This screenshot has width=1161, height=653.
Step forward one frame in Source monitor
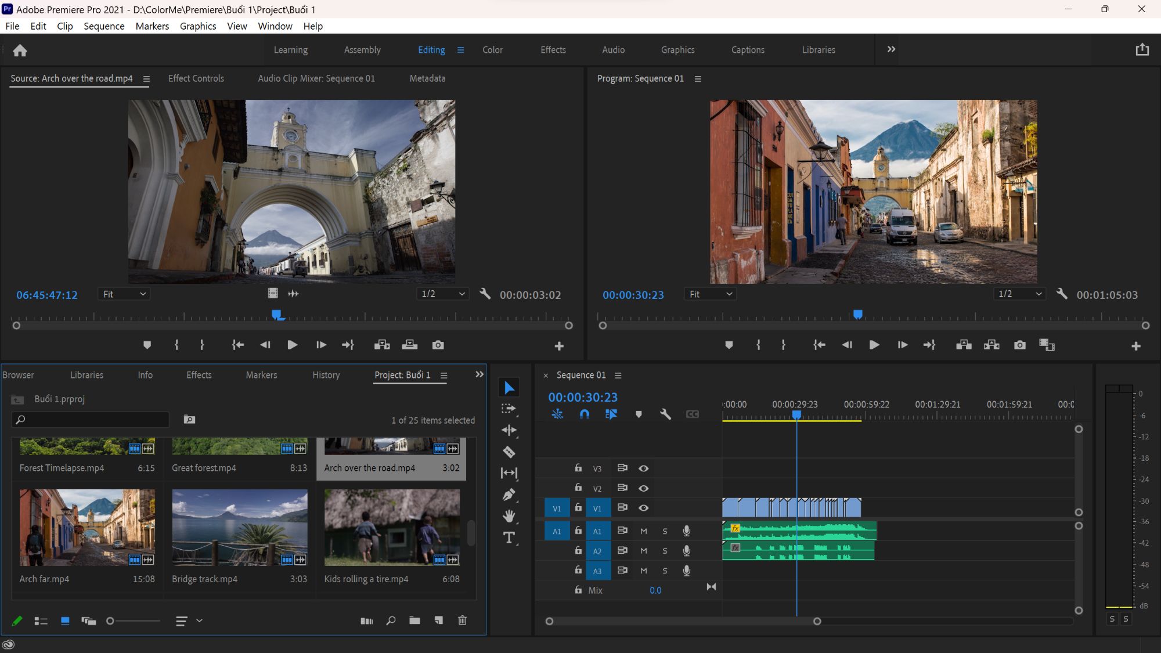pyautogui.click(x=321, y=345)
